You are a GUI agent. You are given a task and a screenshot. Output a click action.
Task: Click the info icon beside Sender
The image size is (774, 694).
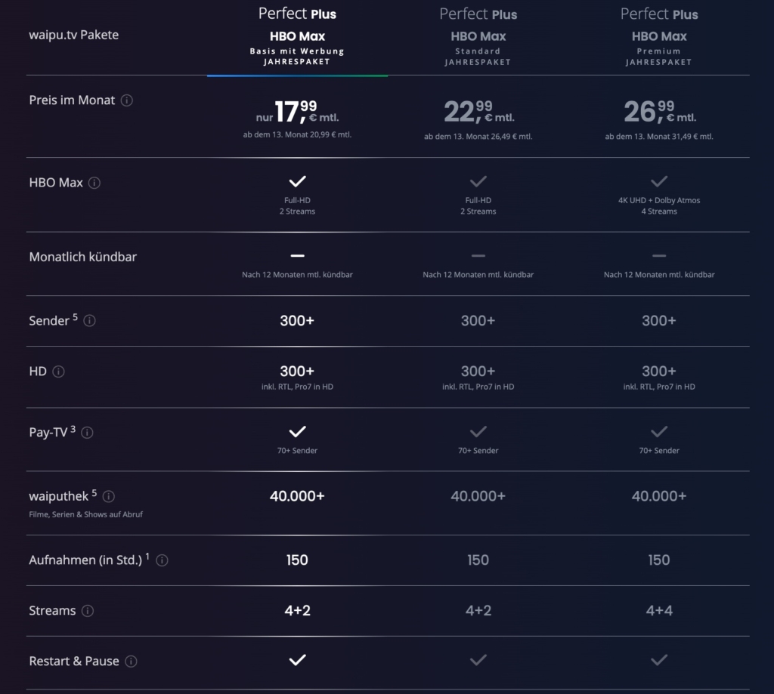(x=90, y=321)
